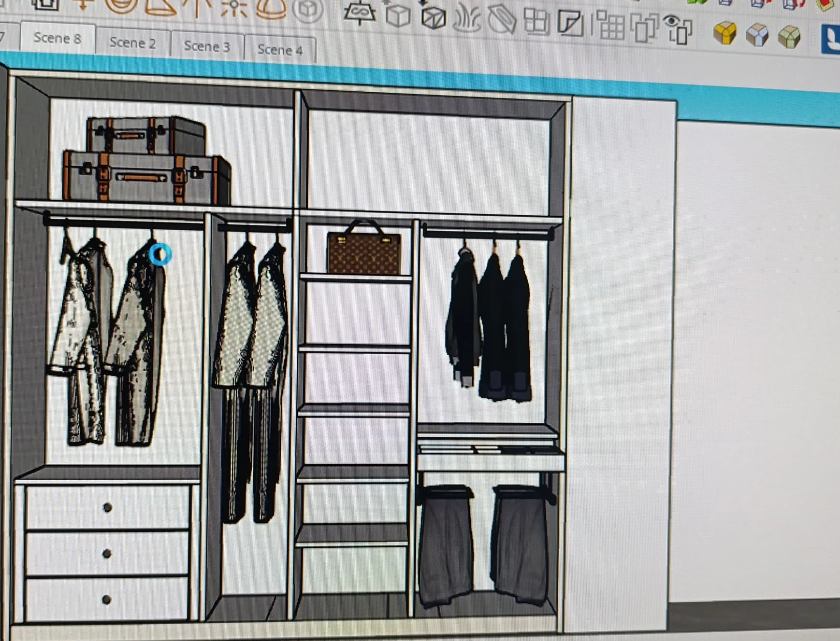Click the overlapping rectangles icon
840x641 pixels.
pos(644,28)
